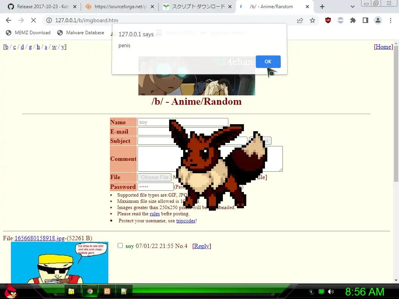
Task: Bookmark this page with the star icon
Action: 312,20
